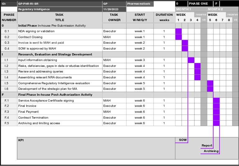Select the purple bar for Final Payment row
The height and width of the screenshot is (166, 239).
point(216,112)
